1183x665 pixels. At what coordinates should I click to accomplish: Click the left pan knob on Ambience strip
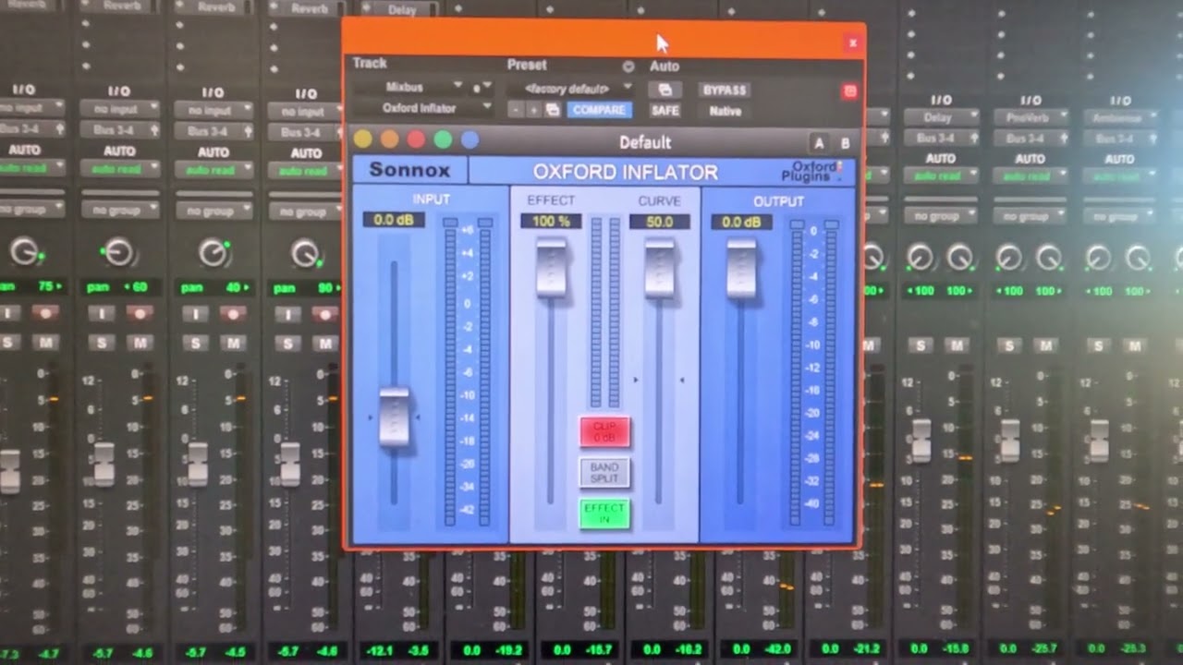tap(1098, 257)
